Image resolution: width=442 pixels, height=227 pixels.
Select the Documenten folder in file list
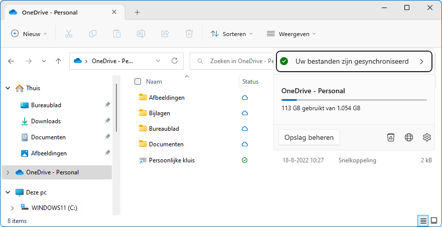pos(166,144)
